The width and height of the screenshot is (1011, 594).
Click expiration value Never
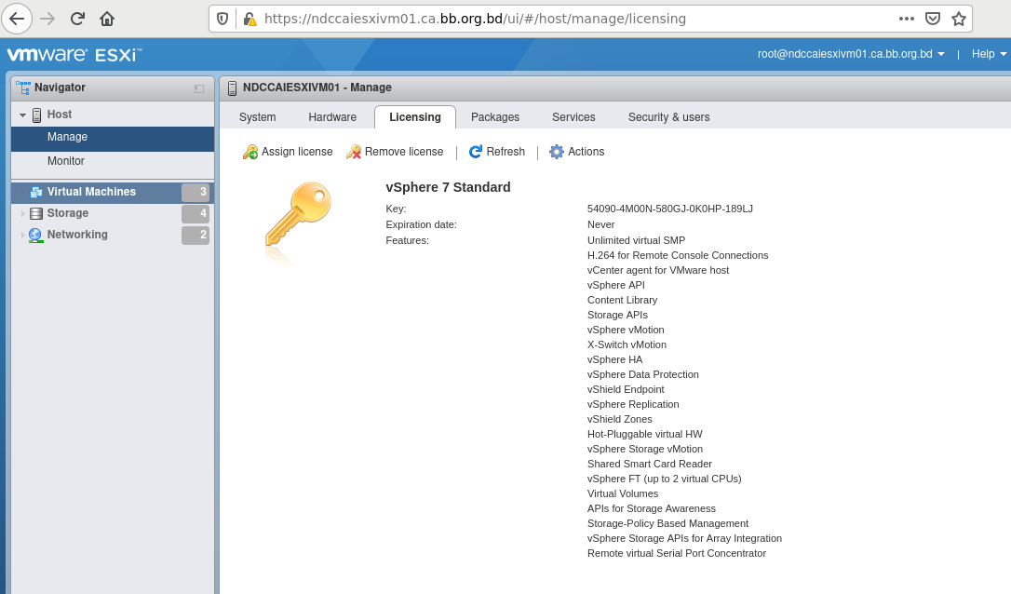[x=601, y=224]
